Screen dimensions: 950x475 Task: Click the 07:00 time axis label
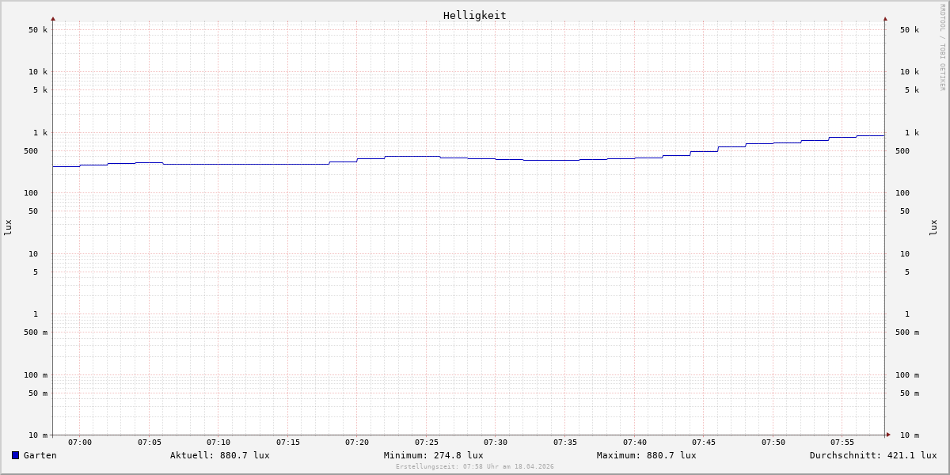[x=80, y=443]
